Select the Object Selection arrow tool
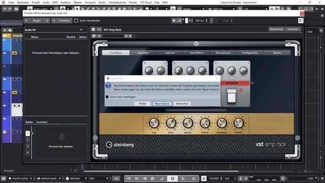 pos(77,9)
